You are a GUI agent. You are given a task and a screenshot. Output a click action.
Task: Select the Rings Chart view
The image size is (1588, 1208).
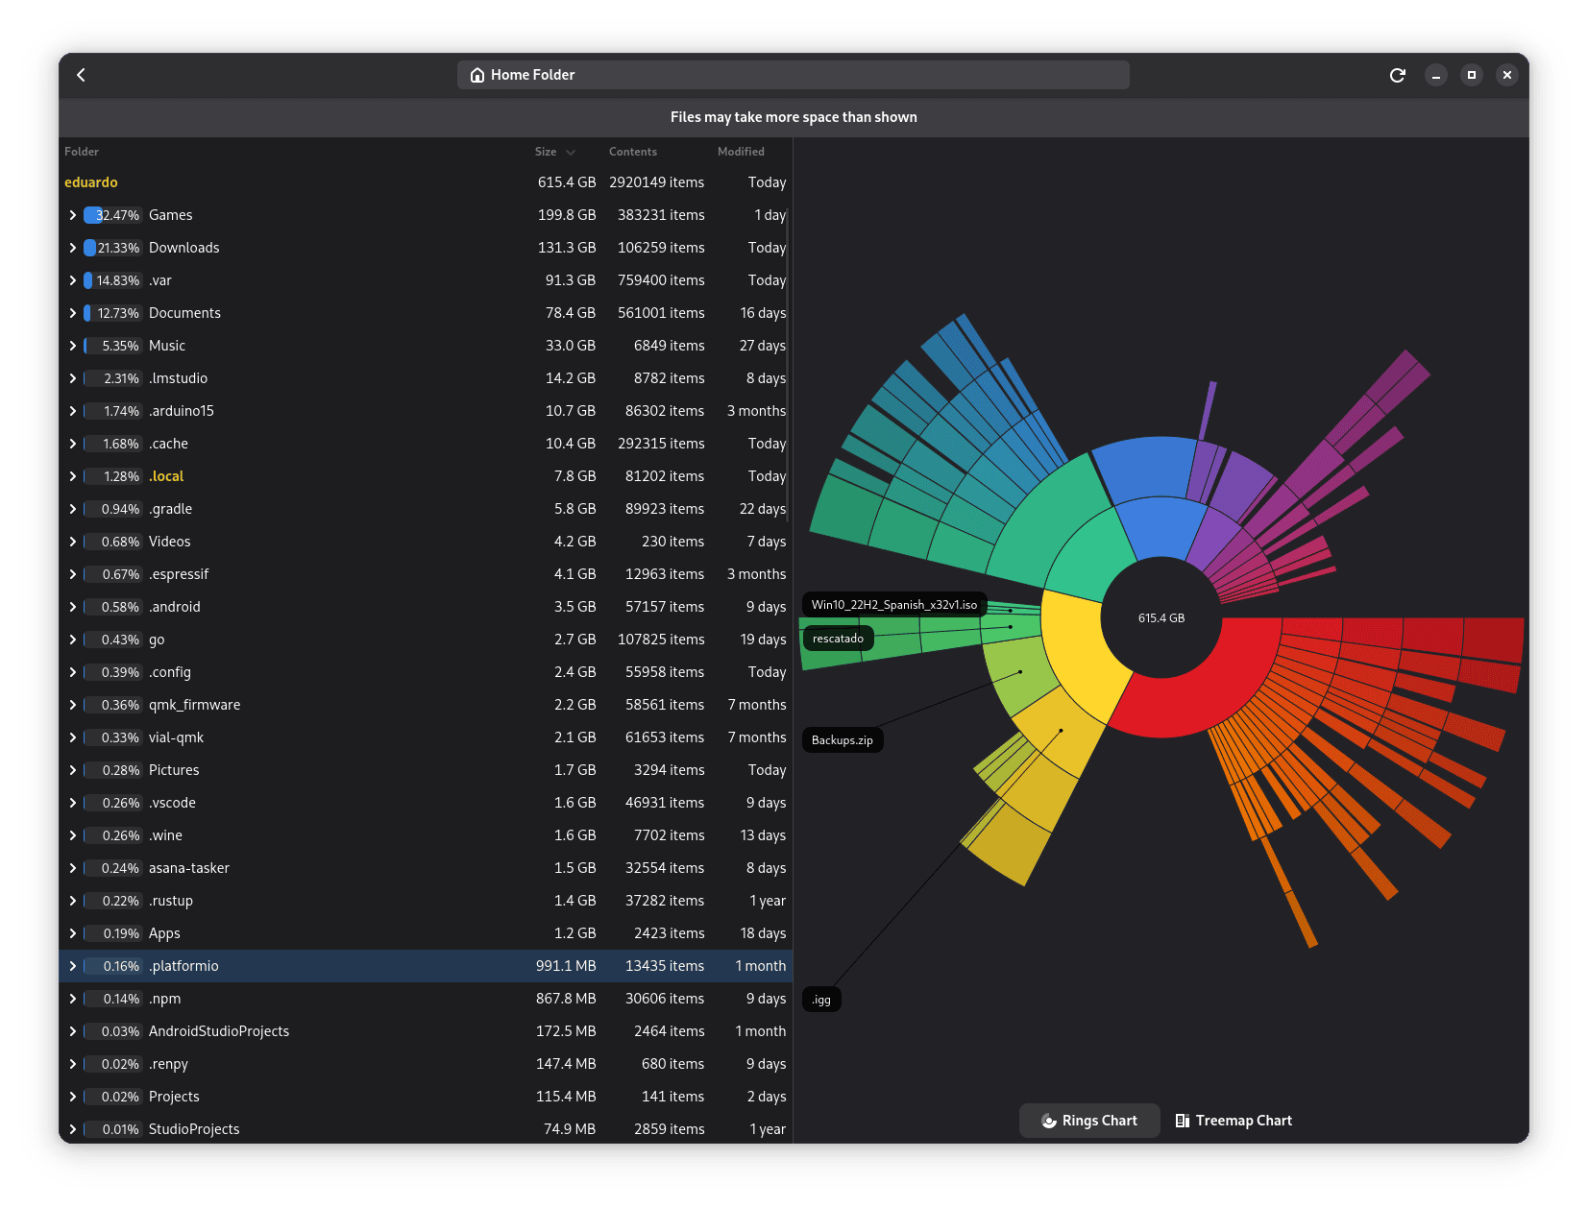(1089, 1121)
